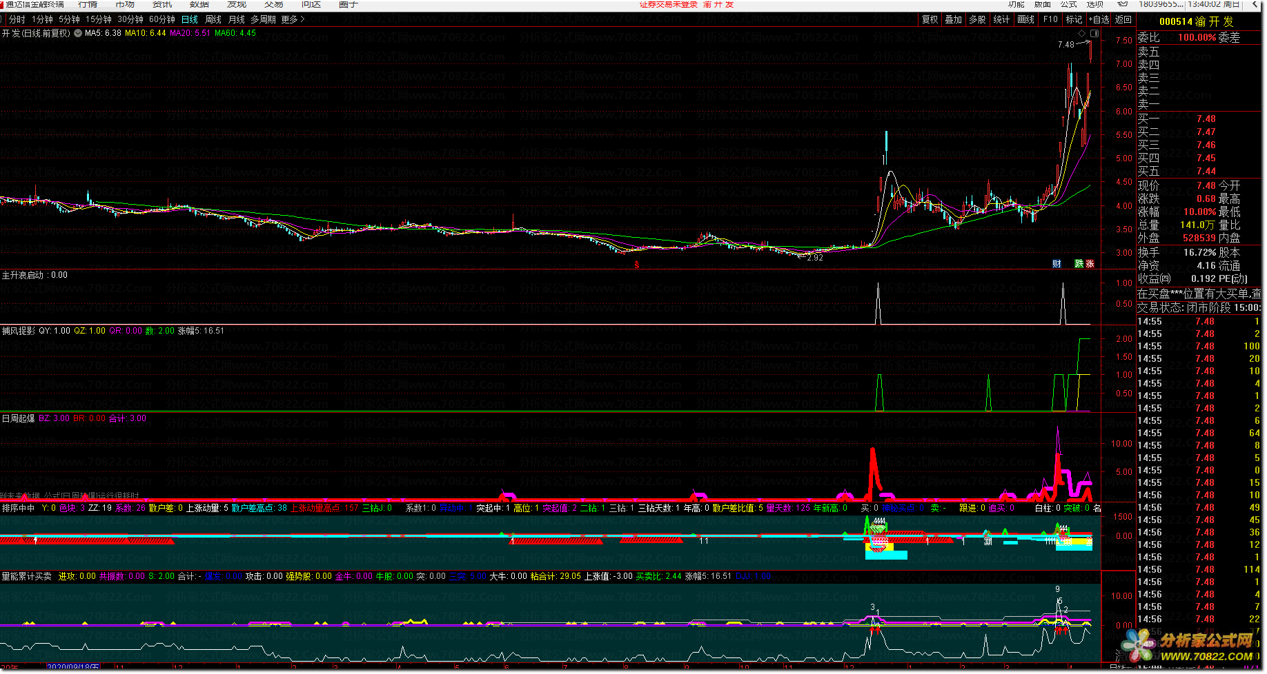This screenshot has width=1267, height=674.
Task: Click the blue 财 finance marker icon
Action: coord(1057,264)
